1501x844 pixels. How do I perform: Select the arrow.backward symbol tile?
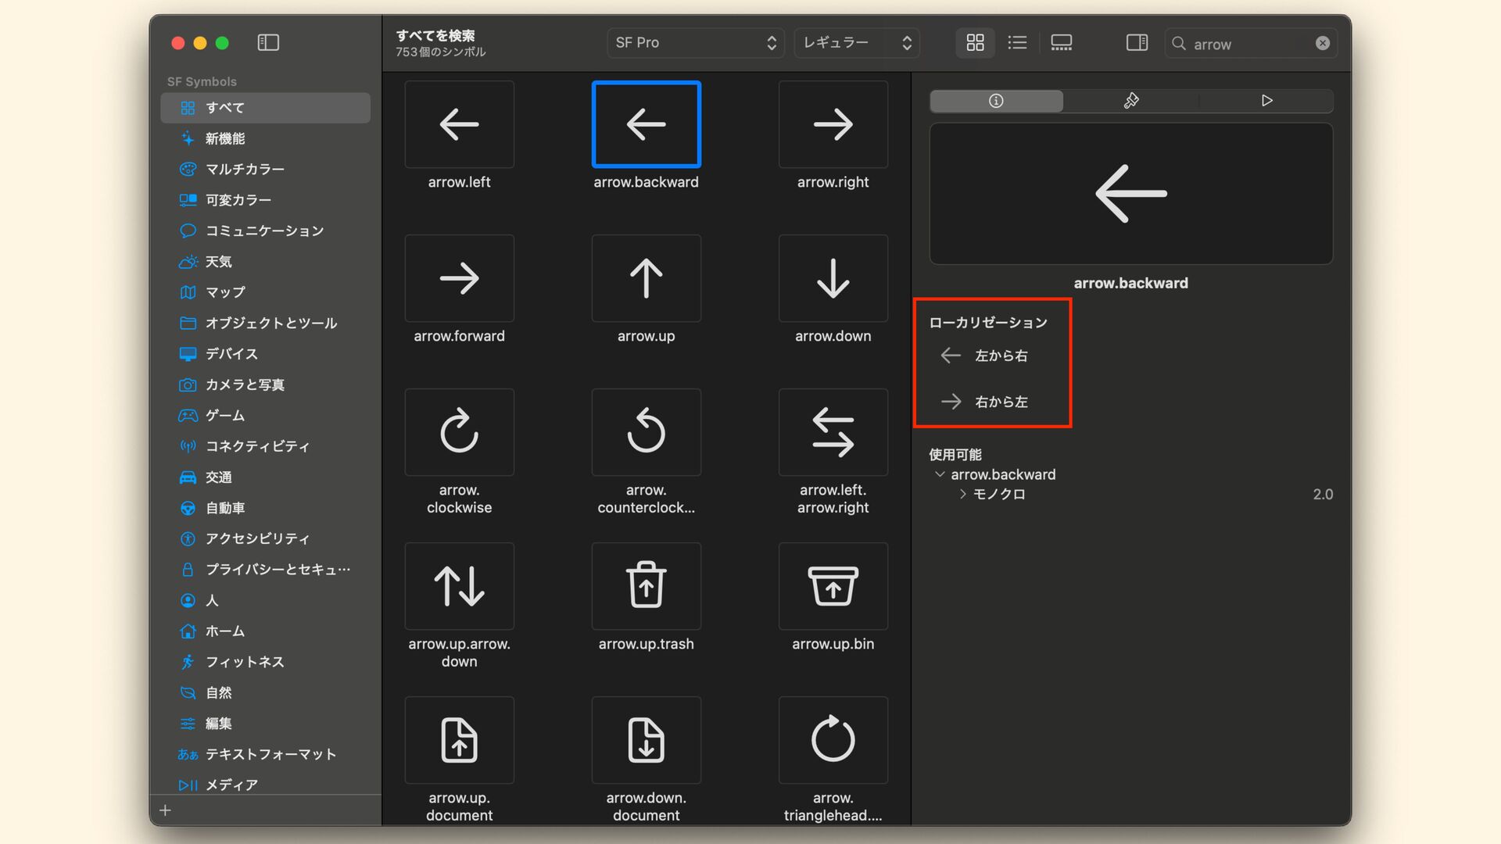pos(646,124)
